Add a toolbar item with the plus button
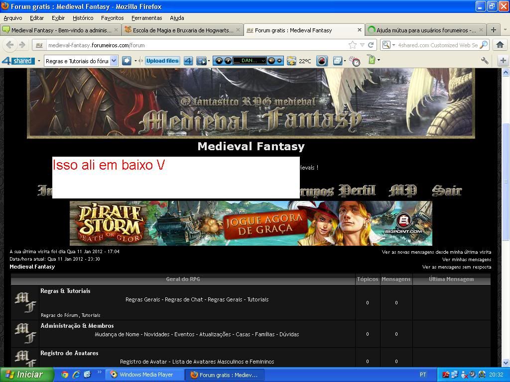This screenshot has width=510, height=382. (503, 61)
